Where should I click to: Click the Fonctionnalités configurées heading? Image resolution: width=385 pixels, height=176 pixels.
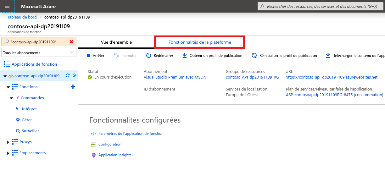point(135,120)
